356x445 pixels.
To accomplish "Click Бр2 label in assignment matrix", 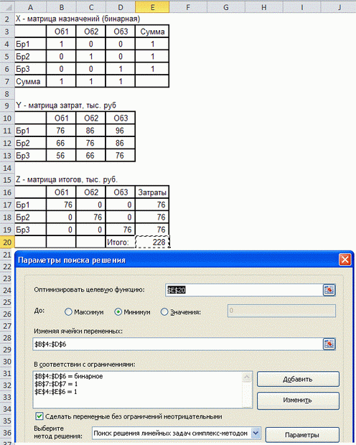I will click(30, 57).
